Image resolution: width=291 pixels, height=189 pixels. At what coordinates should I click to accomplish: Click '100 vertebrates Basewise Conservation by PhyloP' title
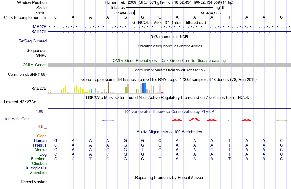(x=169, y=111)
